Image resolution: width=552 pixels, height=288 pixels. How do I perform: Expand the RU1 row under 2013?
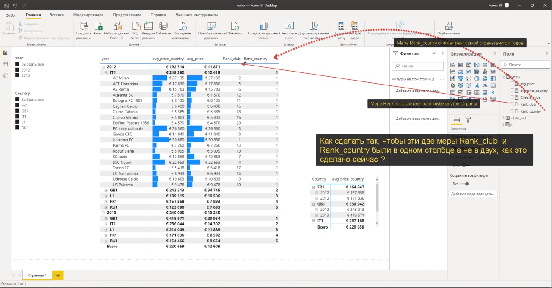107,241
